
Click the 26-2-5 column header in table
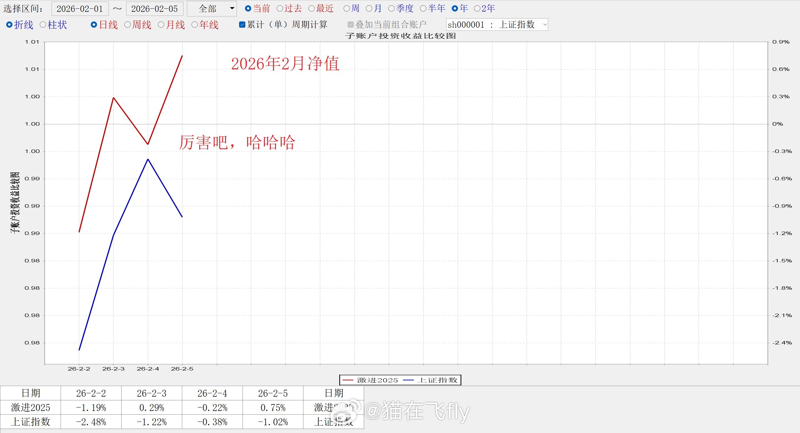273,393
